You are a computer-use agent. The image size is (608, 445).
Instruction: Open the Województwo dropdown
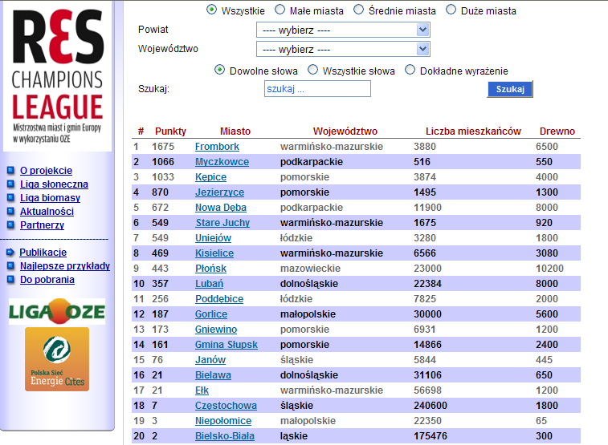click(x=343, y=49)
